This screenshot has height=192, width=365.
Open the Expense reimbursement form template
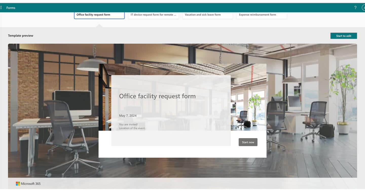point(261,15)
